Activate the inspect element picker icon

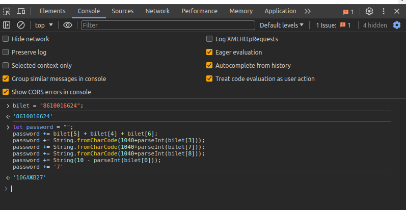pyautogui.click(x=7, y=11)
